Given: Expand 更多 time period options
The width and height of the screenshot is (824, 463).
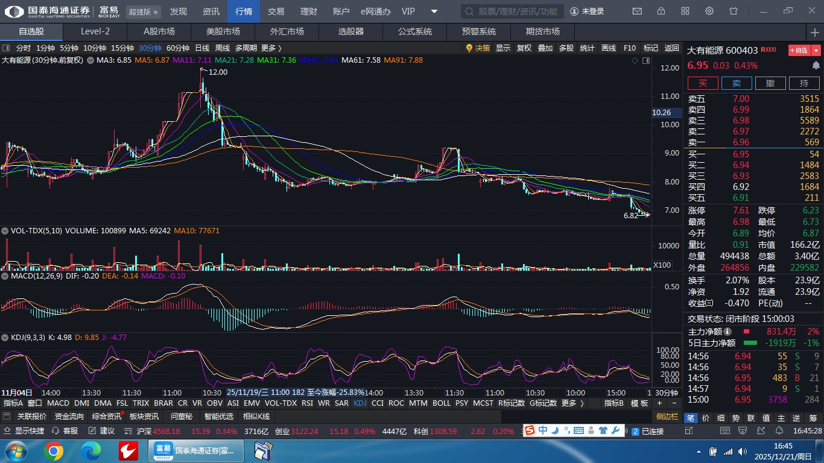Looking at the screenshot, I should [x=271, y=48].
